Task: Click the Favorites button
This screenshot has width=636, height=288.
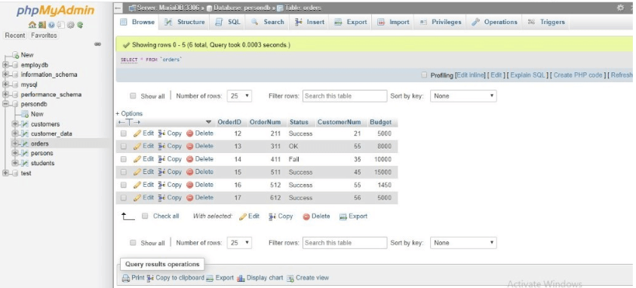Action: 45,35
